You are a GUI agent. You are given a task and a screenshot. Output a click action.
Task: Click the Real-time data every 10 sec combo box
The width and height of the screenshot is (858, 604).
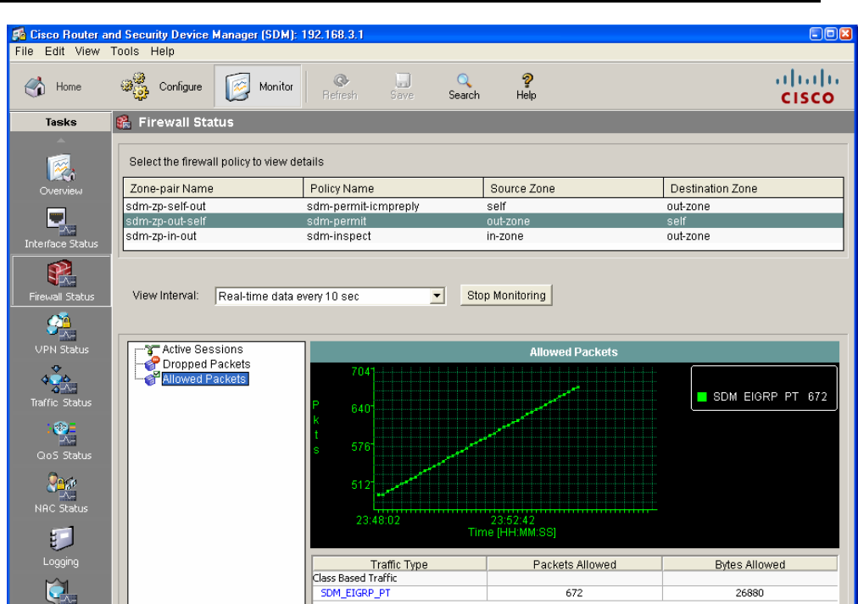coord(330,296)
